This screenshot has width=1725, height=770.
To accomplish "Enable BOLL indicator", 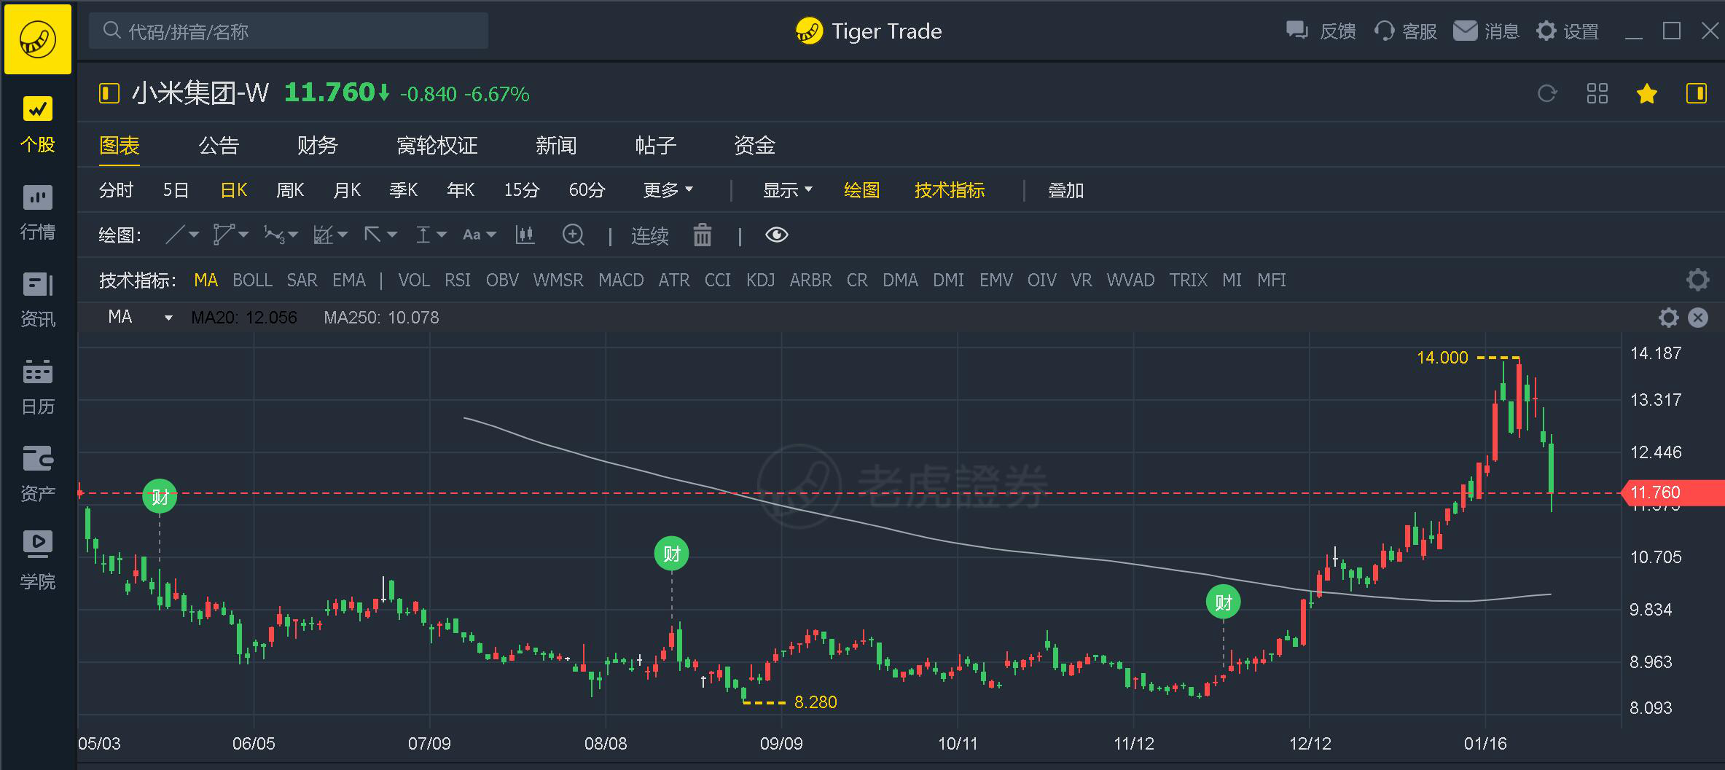I will (x=252, y=280).
